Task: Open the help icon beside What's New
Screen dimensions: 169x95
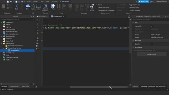Action: tap(151, 2)
